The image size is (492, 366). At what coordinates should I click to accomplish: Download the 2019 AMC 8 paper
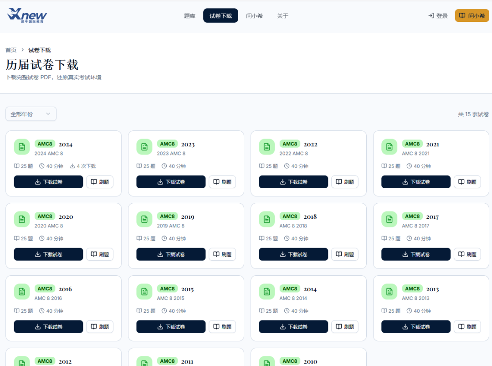(x=171, y=254)
